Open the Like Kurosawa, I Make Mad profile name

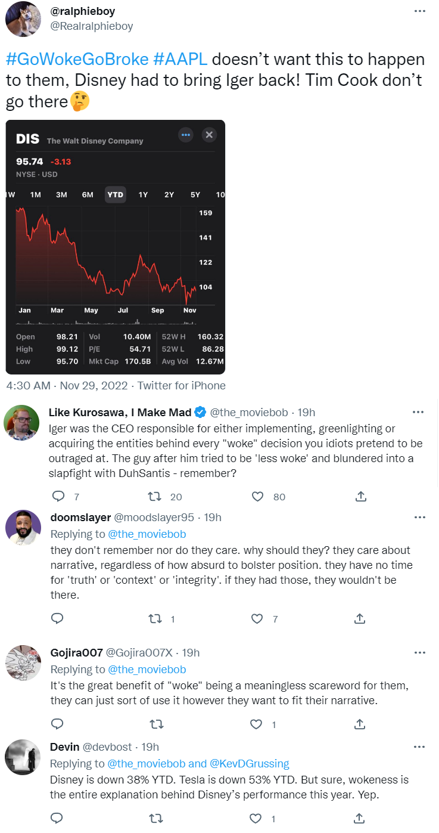point(120,412)
